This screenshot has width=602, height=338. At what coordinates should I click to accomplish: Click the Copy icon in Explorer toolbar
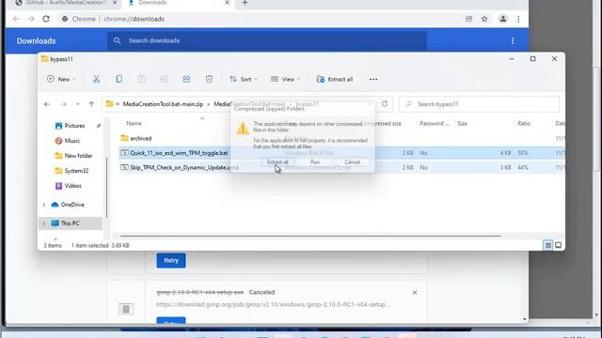pyautogui.click(x=119, y=79)
